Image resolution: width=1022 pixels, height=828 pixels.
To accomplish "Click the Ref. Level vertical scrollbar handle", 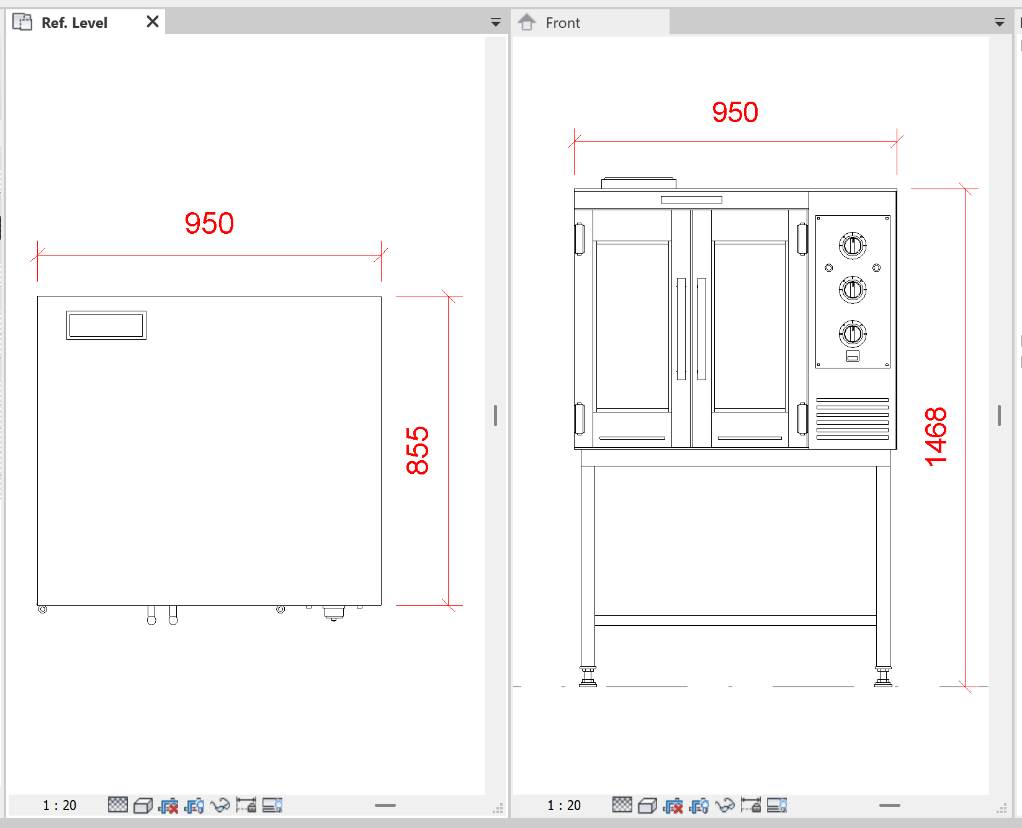I will (495, 416).
